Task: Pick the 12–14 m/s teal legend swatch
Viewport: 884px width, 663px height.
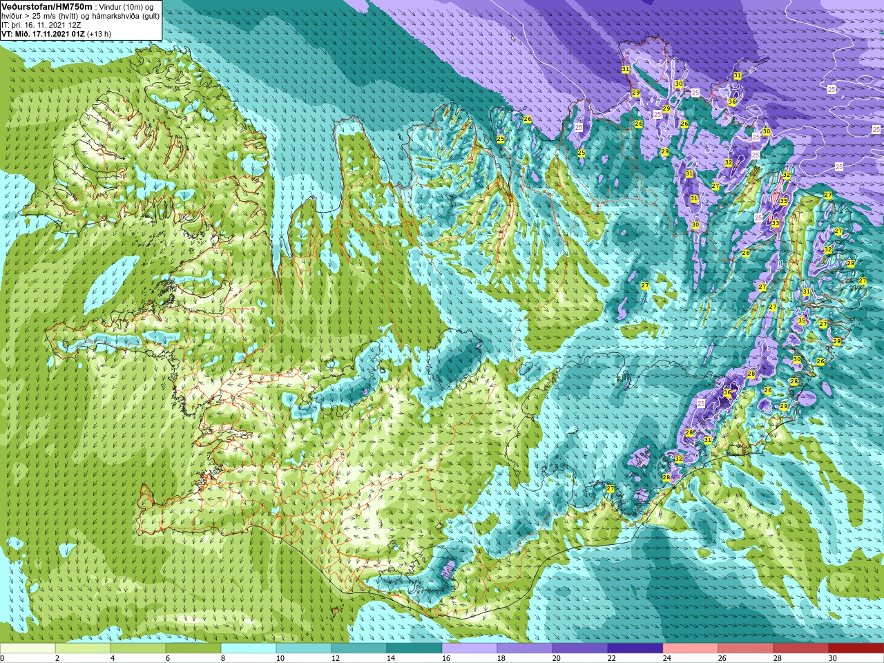Action: [x=359, y=648]
